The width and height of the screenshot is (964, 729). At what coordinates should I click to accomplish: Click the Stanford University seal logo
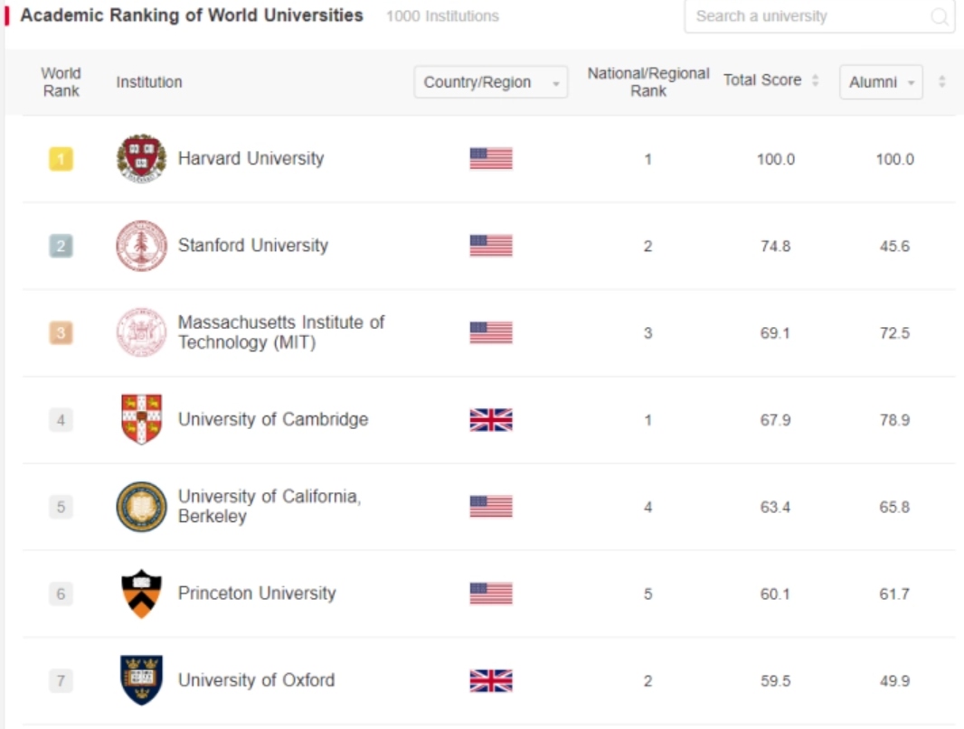[x=141, y=246]
